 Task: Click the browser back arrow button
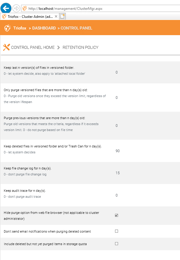tap(6, 8)
